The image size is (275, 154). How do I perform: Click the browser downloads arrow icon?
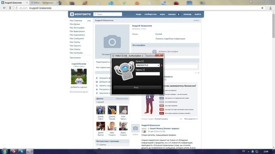coord(270,8)
